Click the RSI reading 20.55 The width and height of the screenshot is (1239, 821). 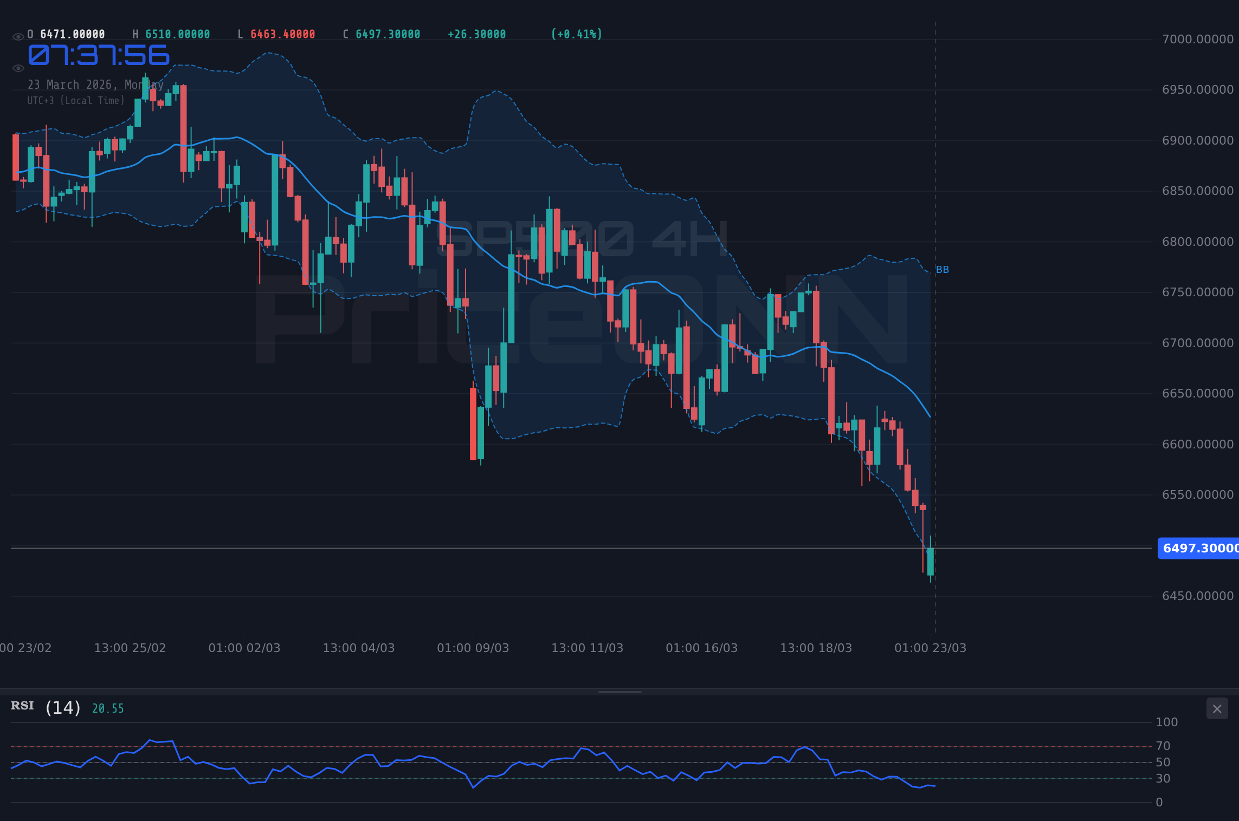coord(107,708)
